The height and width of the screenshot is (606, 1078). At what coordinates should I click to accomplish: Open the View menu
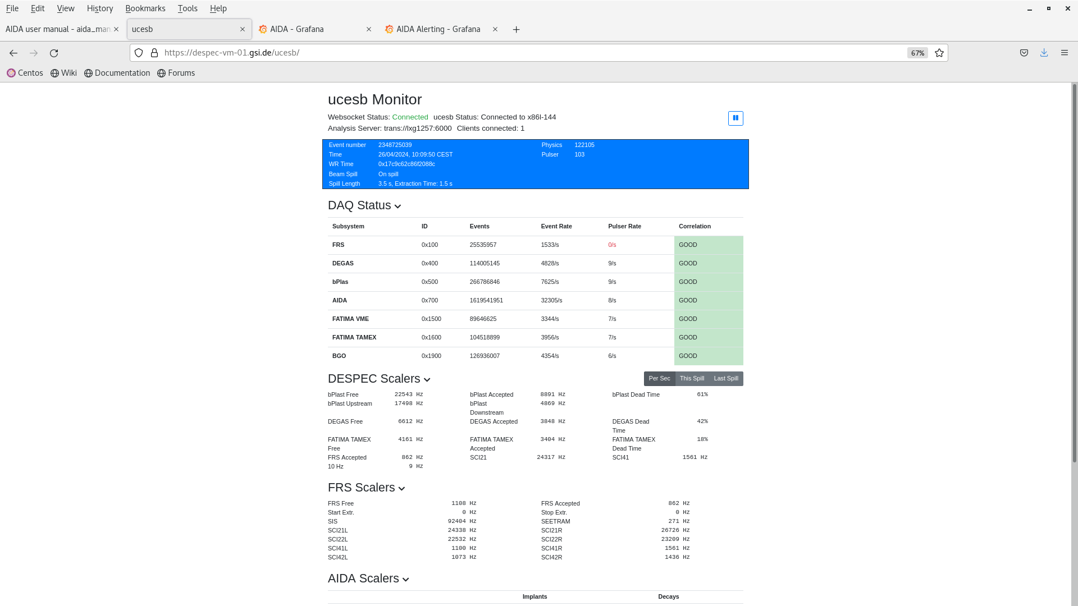pyautogui.click(x=66, y=8)
